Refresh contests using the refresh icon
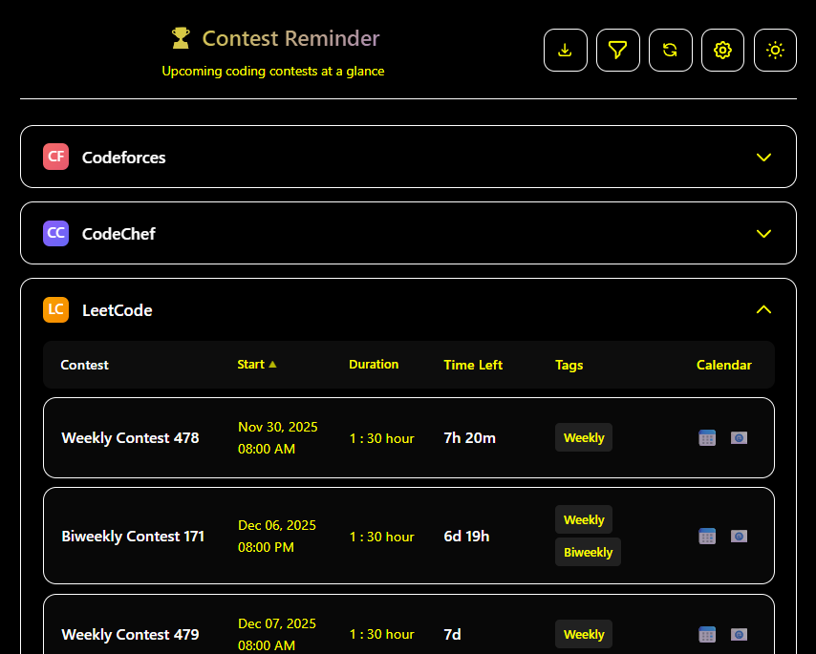This screenshot has width=816, height=654. point(670,50)
